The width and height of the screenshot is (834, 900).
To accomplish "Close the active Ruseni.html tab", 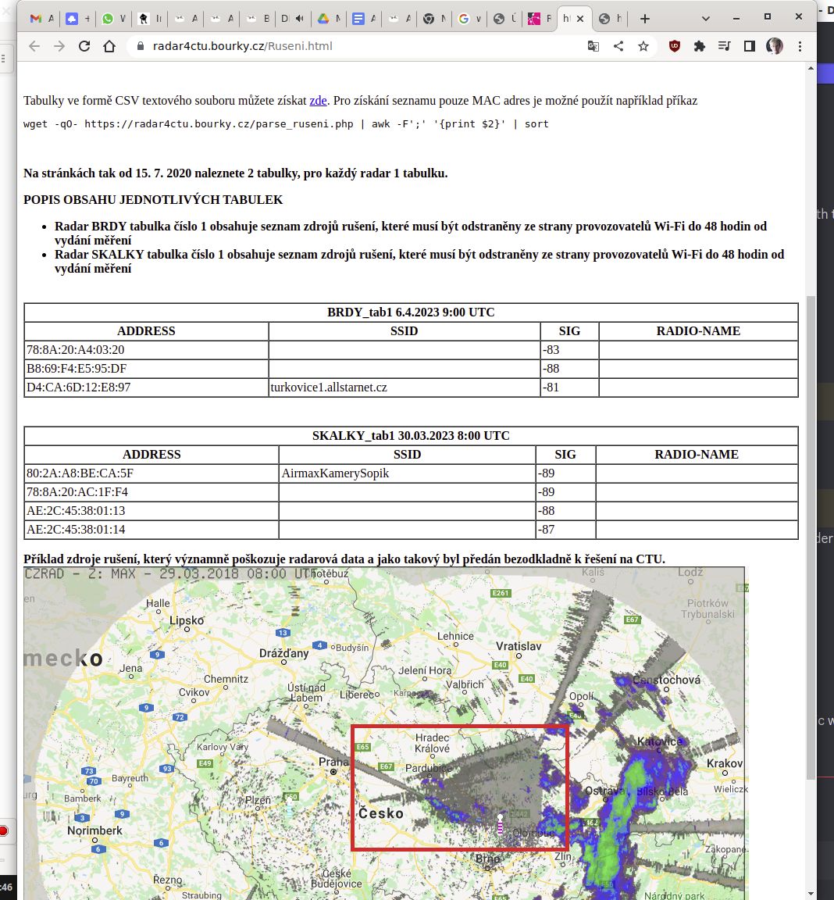I will [580, 19].
